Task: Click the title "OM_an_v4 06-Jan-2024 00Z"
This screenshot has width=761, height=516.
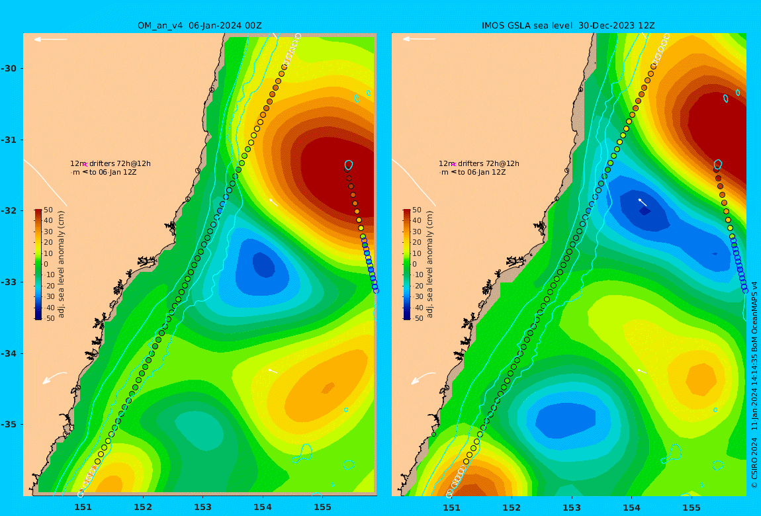Action: (199, 26)
